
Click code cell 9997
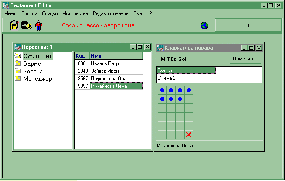click(x=82, y=86)
